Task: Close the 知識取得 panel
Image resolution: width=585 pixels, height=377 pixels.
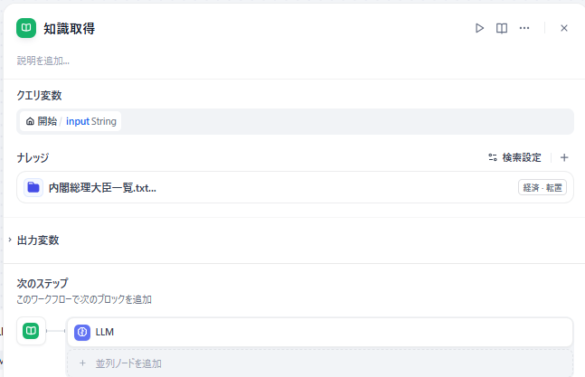Action: tap(563, 28)
